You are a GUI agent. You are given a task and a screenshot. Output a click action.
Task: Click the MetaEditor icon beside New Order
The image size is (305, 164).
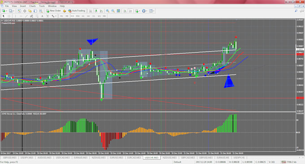65,11
